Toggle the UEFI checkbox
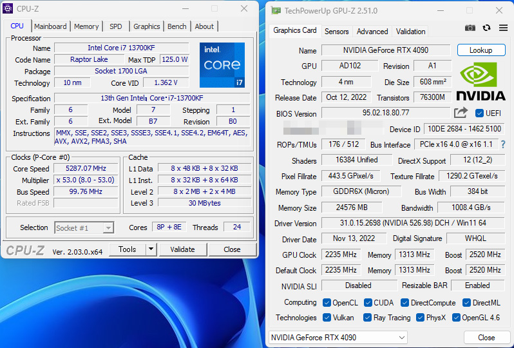 tap(479, 113)
